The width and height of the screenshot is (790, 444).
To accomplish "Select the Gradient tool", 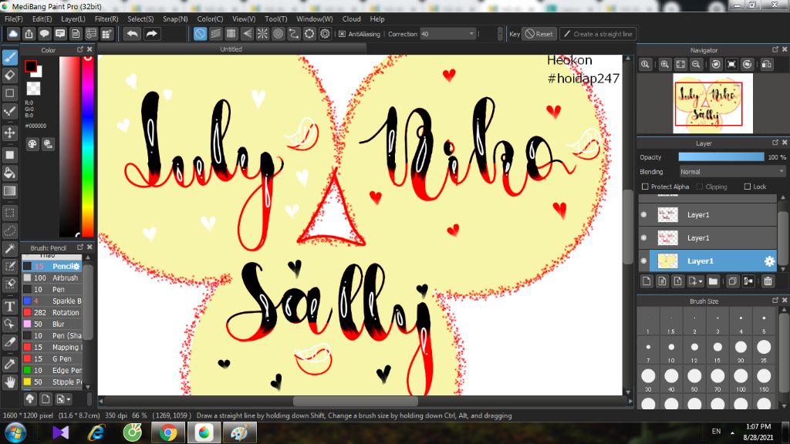I will [x=9, y=191].
